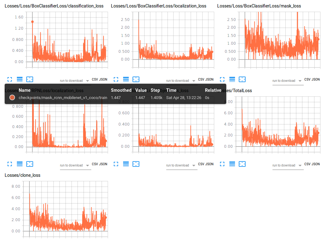Fit domain to data on BoxClassifierLoss localization_loss chart
Screen dimensions: 325x243
click(x=136, y=79)
